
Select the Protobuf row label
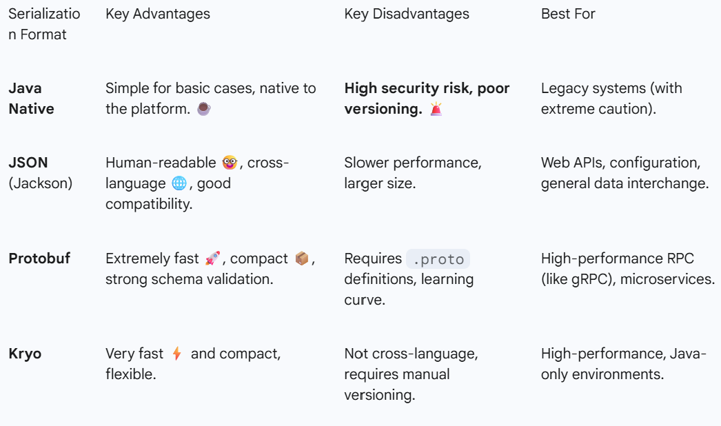(39, 258)
